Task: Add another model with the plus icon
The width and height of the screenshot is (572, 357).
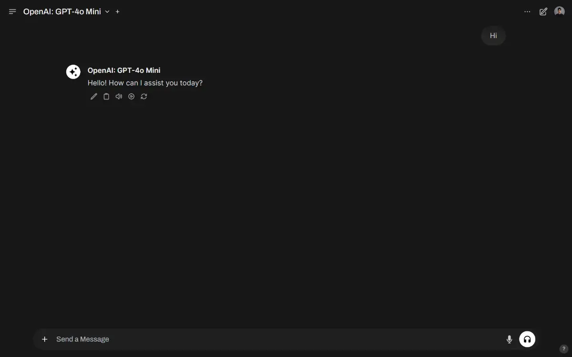Action: tap(118, 11)
